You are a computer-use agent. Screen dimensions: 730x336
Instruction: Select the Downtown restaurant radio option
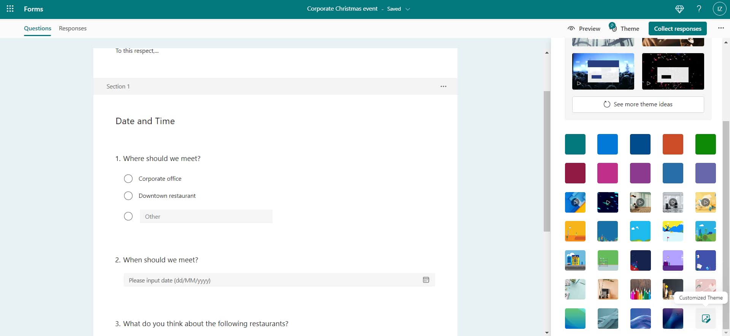pyautogui.click(x=128, y=196)
